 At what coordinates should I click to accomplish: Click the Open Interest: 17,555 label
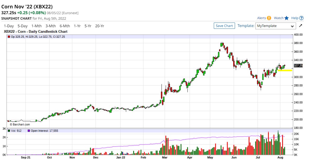(45, 131)
